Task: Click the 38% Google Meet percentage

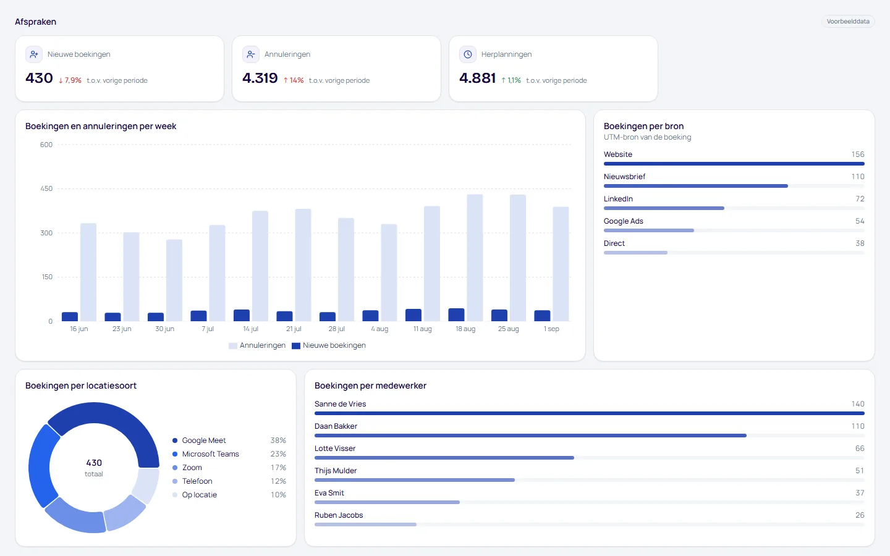Action: [x=278, y=440]
